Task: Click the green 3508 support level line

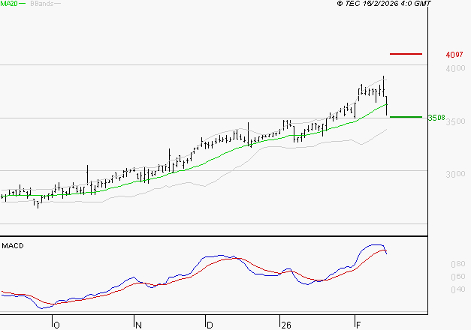Action: 406,117
